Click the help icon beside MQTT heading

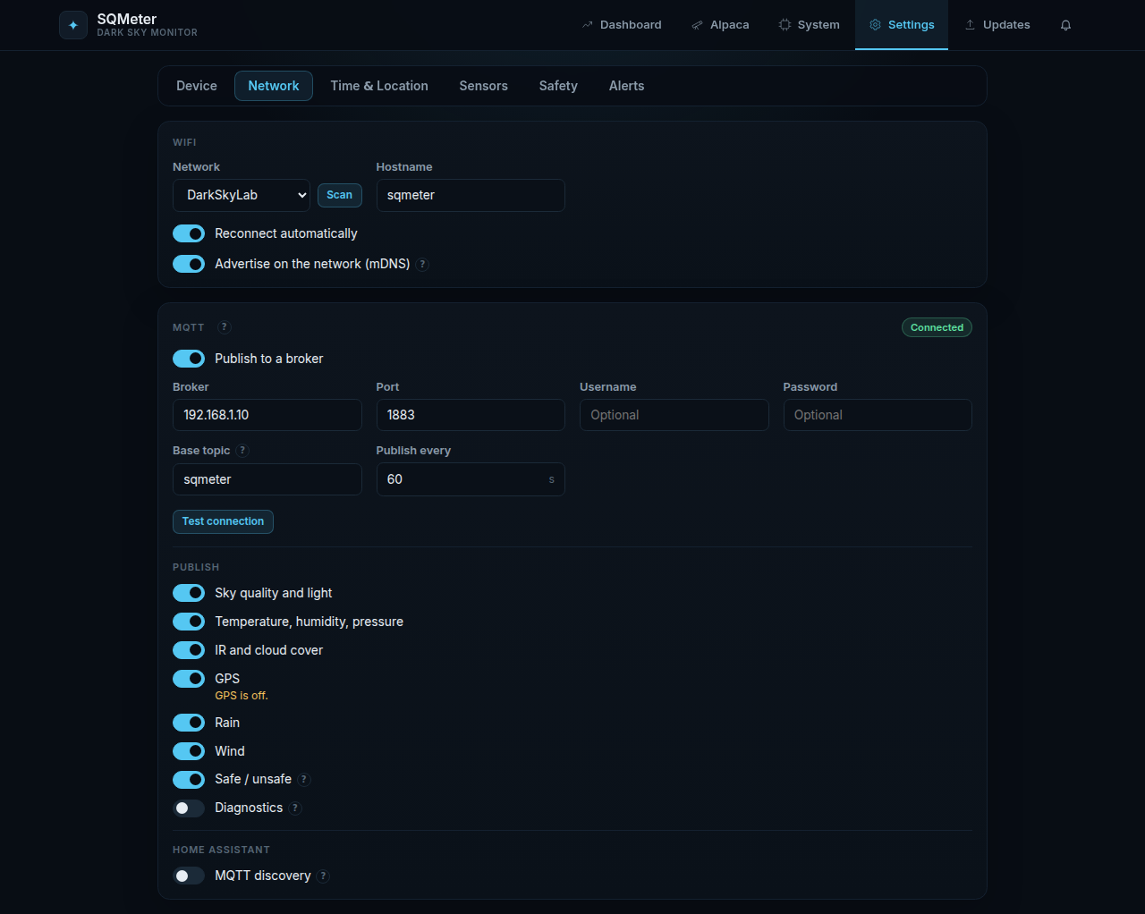click(225, 327)
